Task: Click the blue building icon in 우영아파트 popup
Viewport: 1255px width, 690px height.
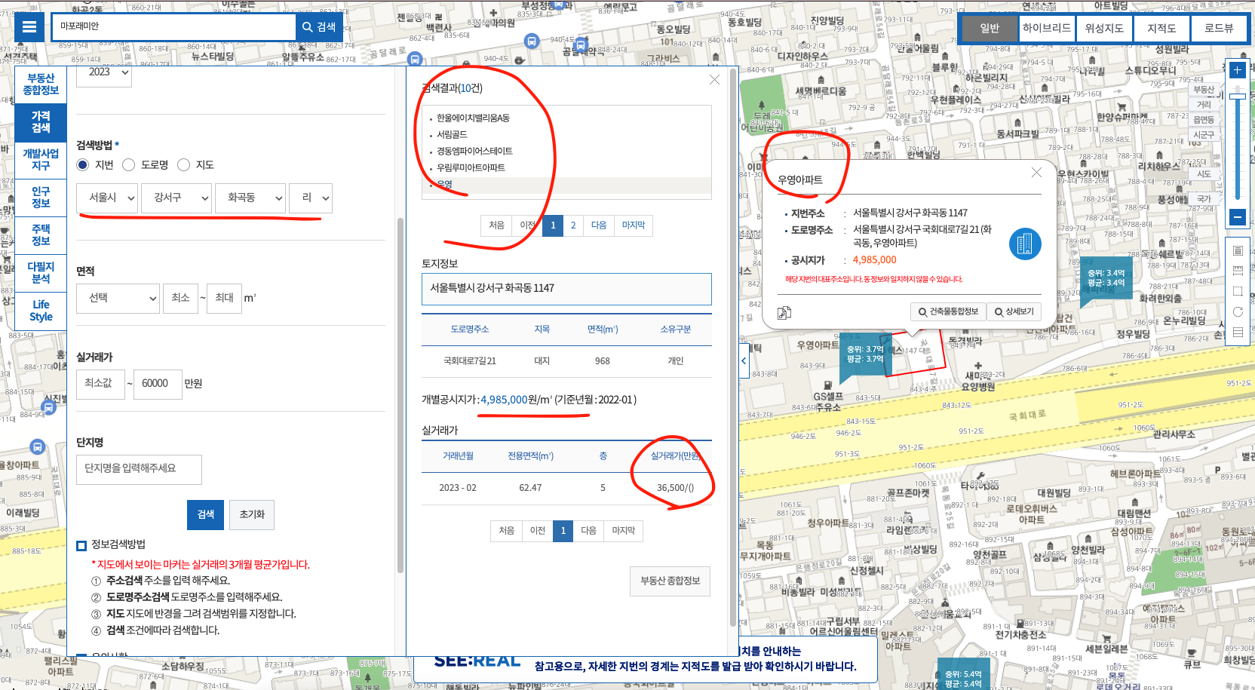Action: pyautogui.click(x=1025, y=244)
